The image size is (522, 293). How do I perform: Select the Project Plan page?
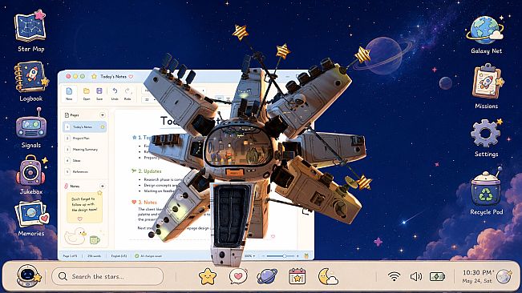pos(84,138)
